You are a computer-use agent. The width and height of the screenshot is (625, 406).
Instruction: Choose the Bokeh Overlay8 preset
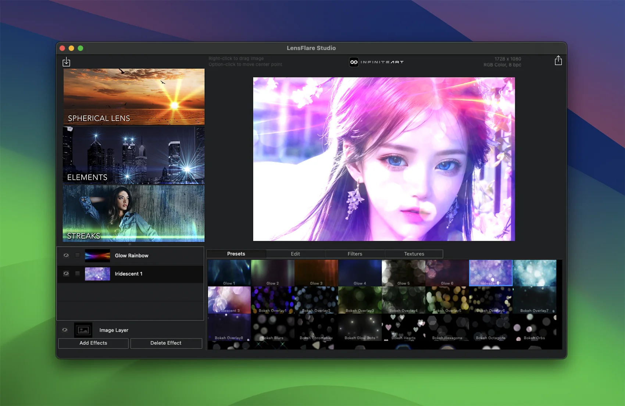tap(229, 327)
